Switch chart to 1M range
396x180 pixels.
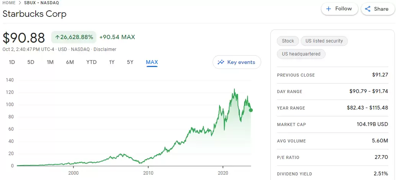pos(50,62)
